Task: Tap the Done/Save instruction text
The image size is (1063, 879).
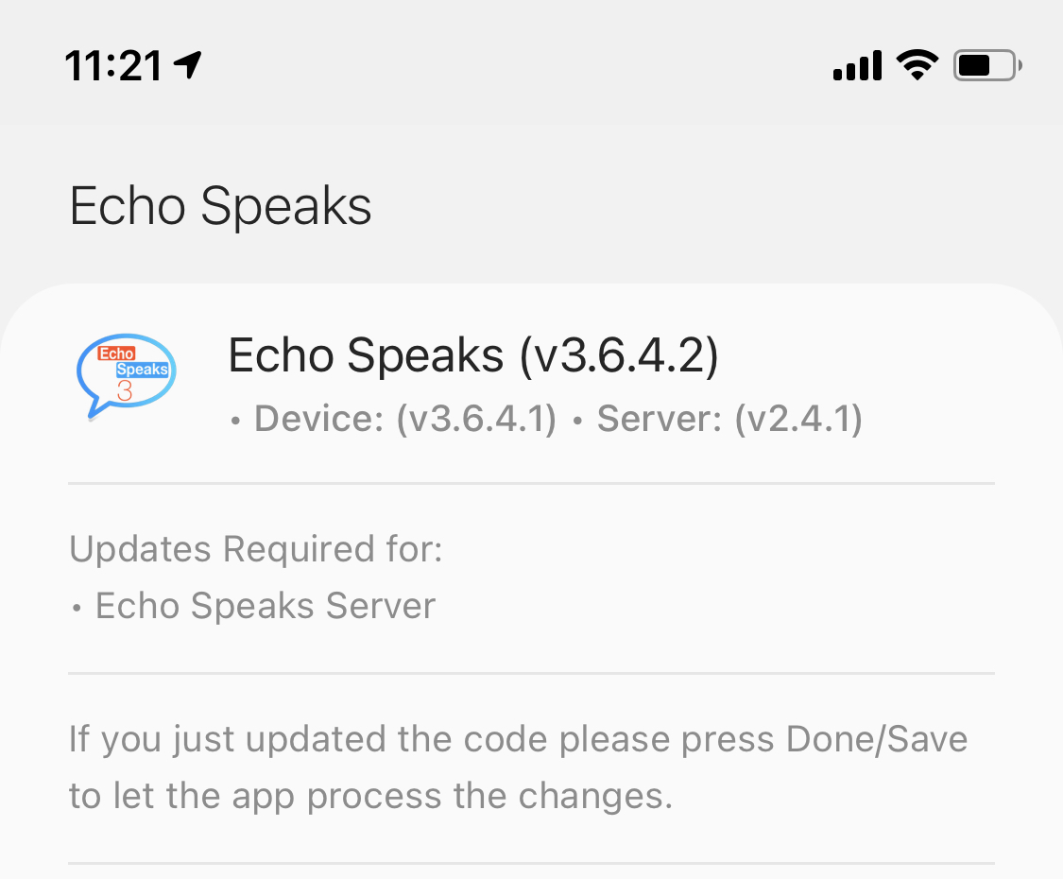Action: pos(518,767)
